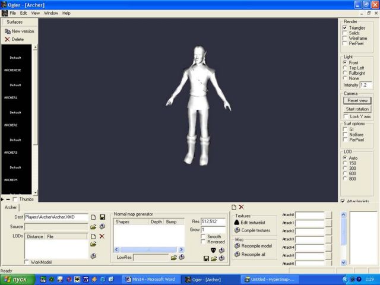Set LOD to 600
The image size is (380, 285).
[x=345, y=173]
